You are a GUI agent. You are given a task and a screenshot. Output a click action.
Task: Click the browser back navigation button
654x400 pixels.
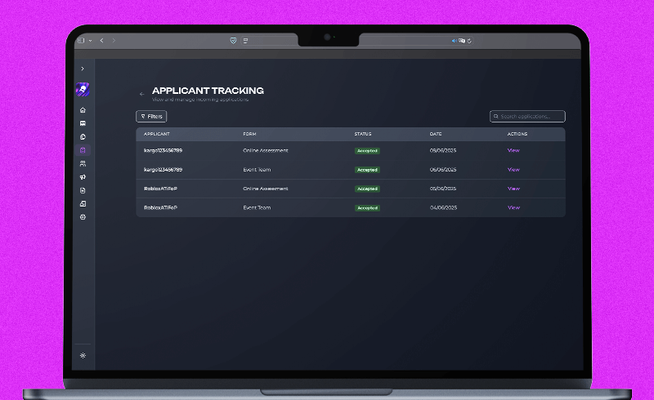click(101, 41)
